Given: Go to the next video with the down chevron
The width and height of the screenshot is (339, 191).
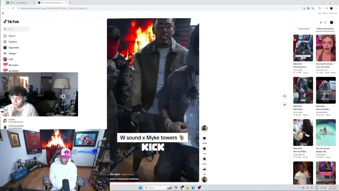Looking at the screenshot, I should click(284, 105).
